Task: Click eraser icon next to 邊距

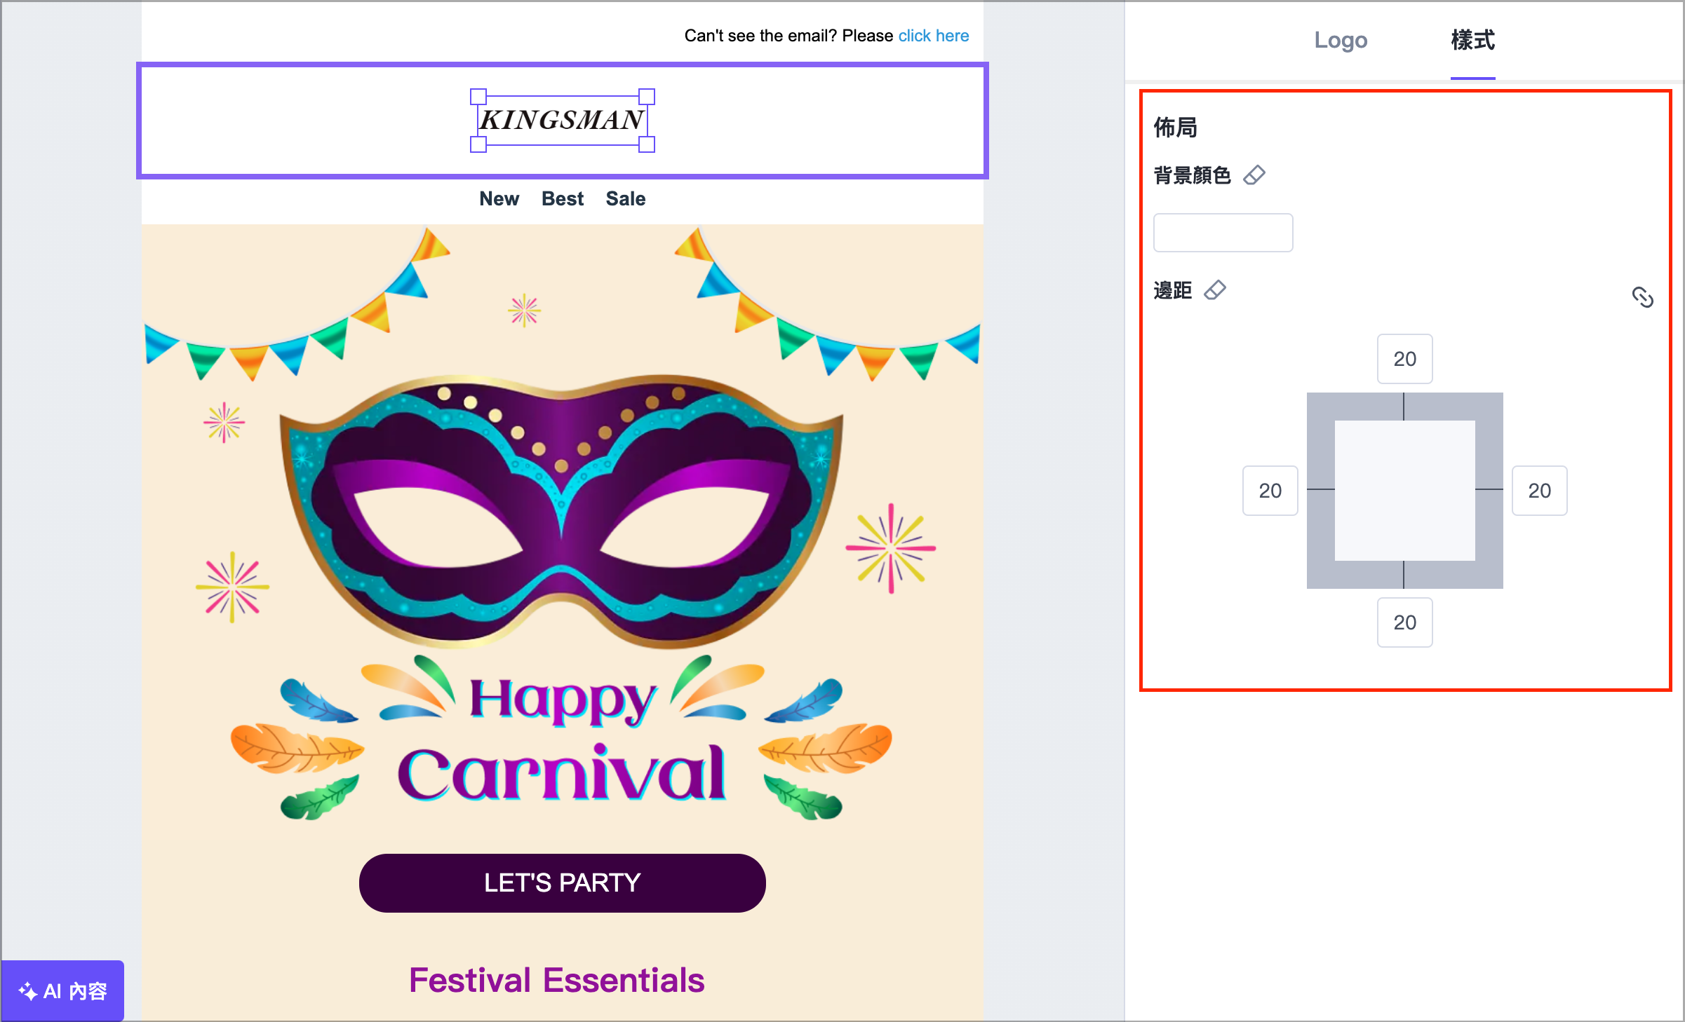Action: point(1214,289)
